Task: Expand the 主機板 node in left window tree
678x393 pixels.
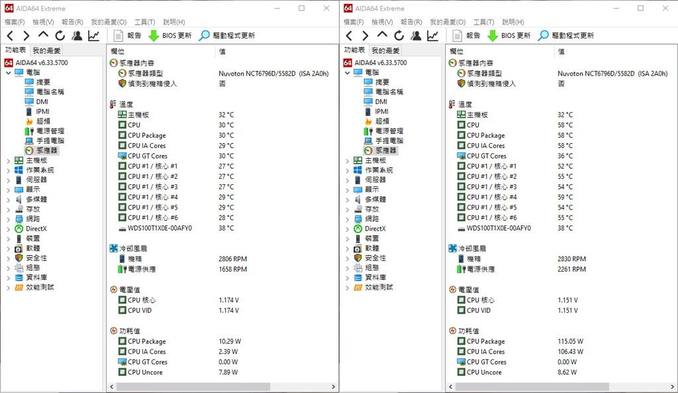Action: 8,160
